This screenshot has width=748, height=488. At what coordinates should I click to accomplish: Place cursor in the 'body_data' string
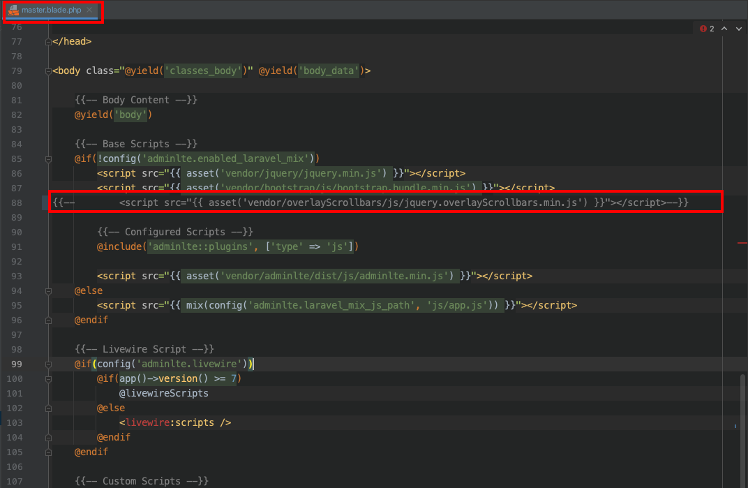[329, 71]
